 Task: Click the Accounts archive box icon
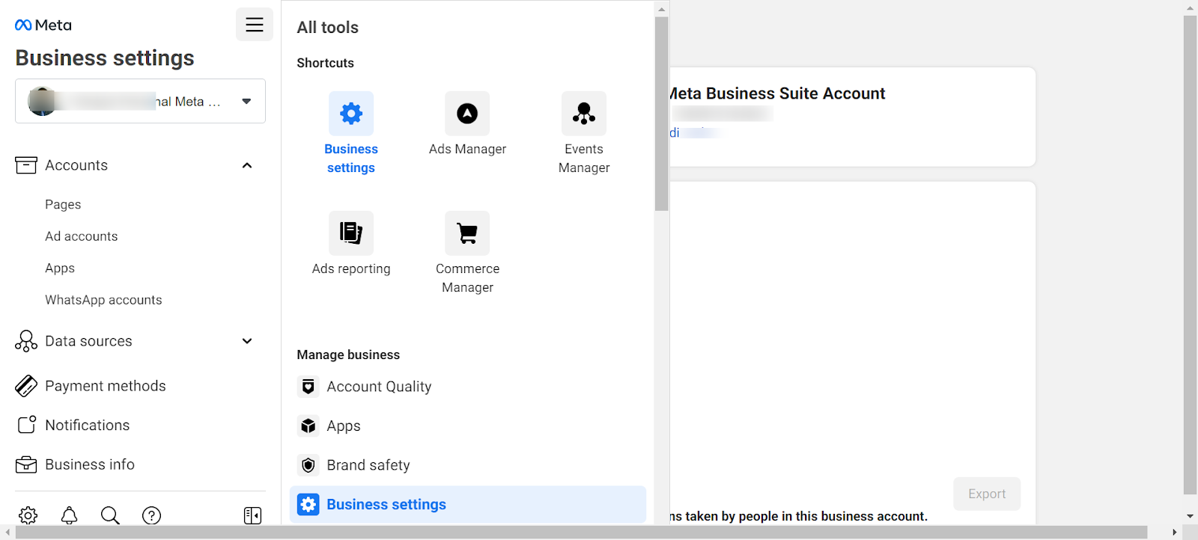(x=26, y=165)
